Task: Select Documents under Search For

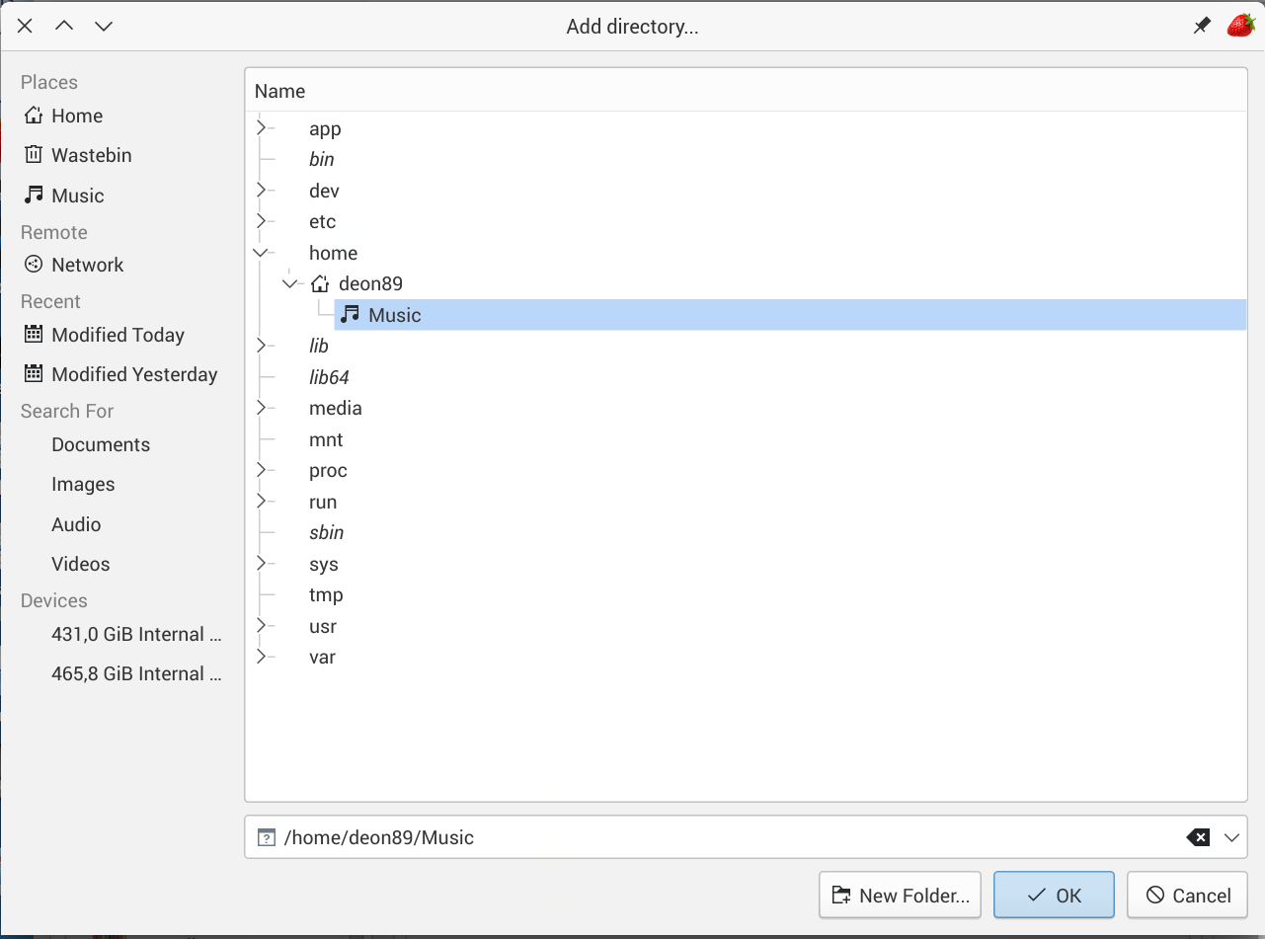Action: point(101,444)
